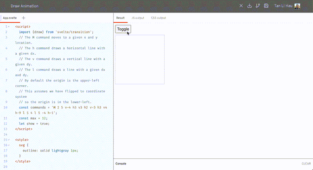Click inside the SVG outlined preview box
This screenshot has width=313, height=170.
click(x=140, y=59)
